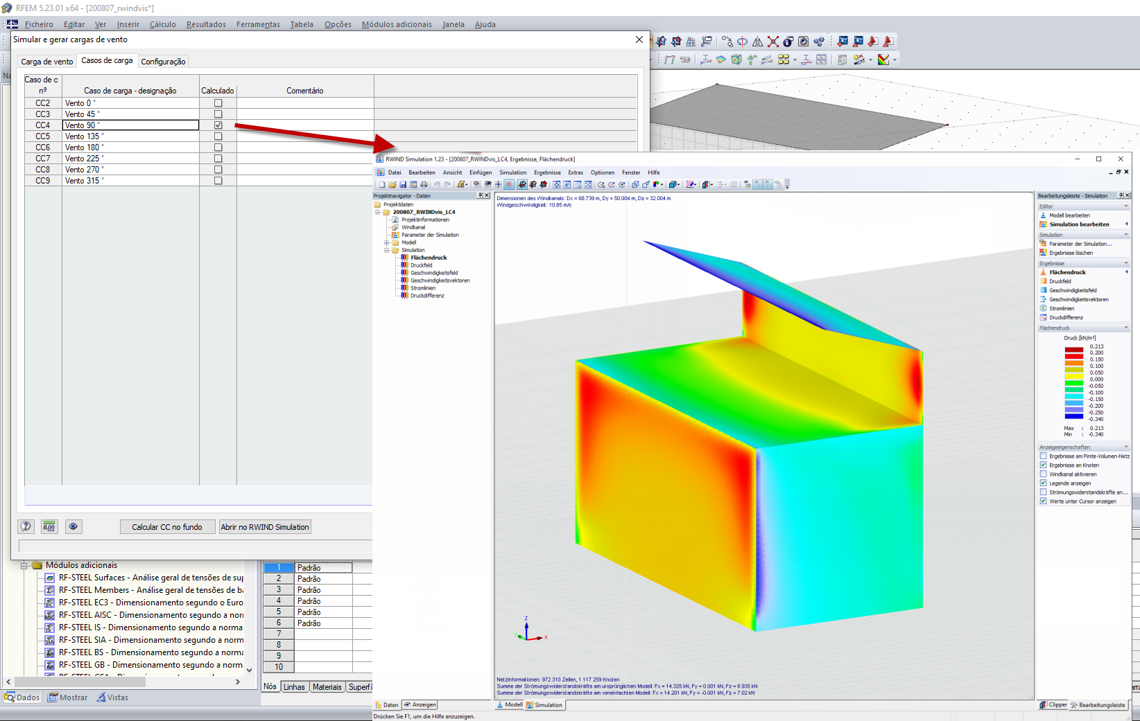Enable the Calculado checkbox for Vento 0°
The image size is (1140, 721).
pos(218,103)
